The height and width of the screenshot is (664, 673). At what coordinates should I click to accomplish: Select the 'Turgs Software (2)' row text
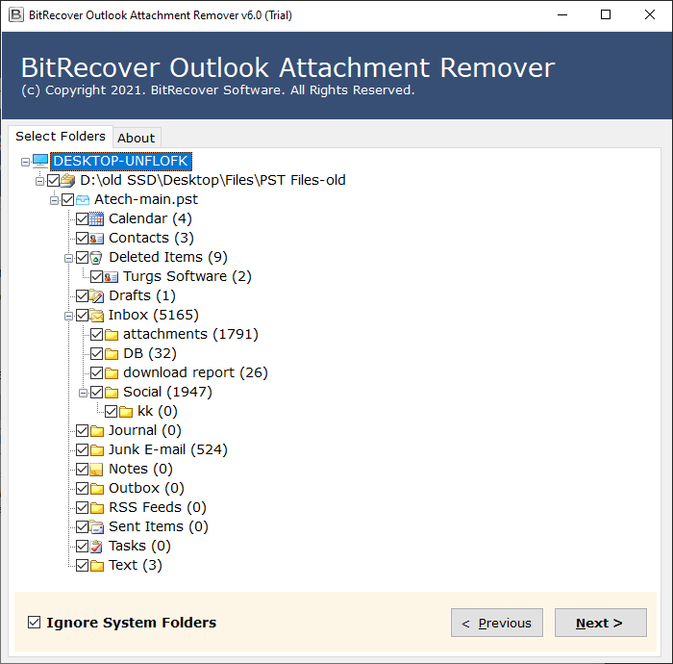point(187,276)
